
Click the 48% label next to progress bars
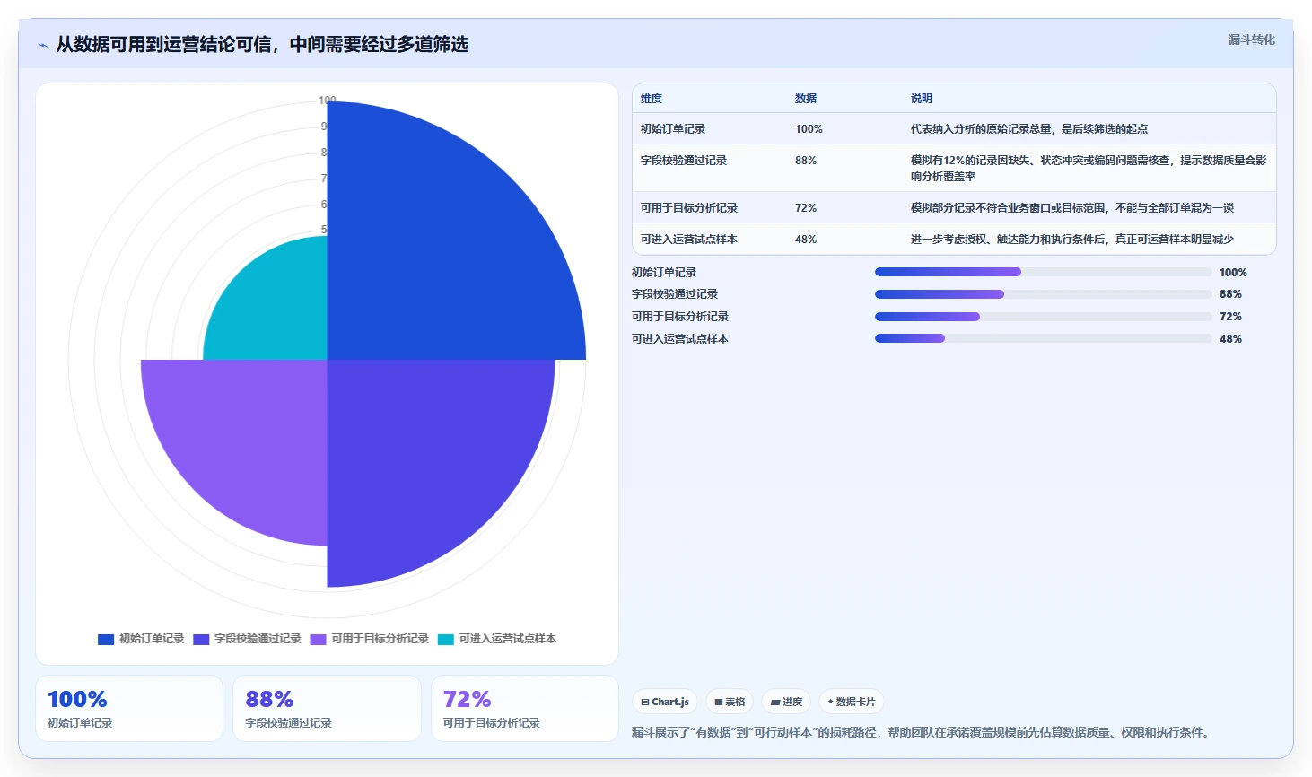pyautogui.click(x=1230, y=339)
